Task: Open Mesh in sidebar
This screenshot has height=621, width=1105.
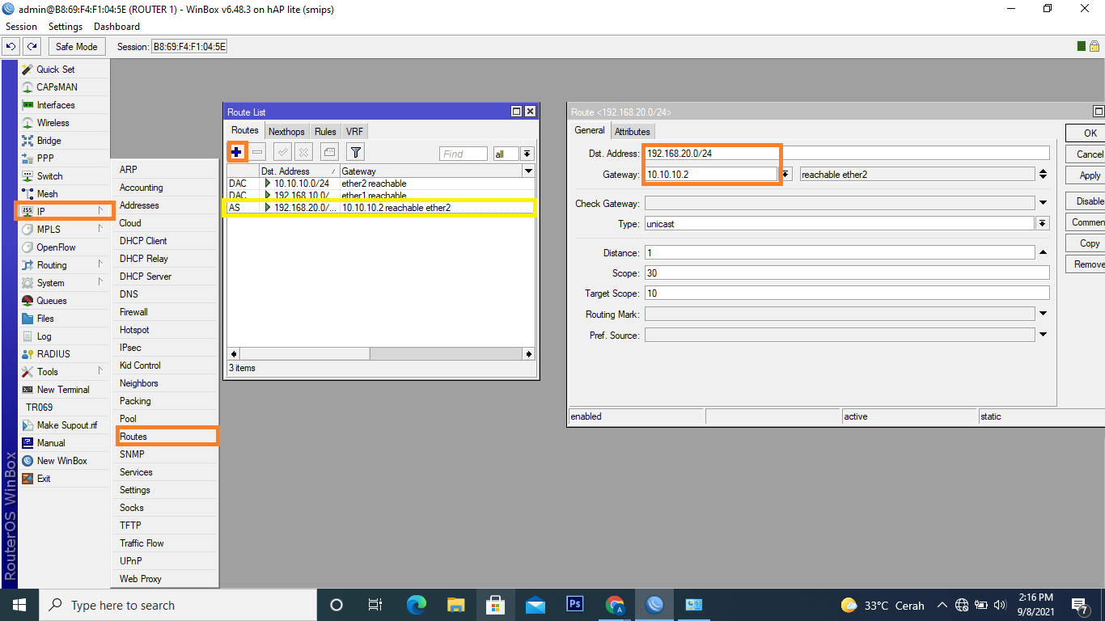Action: 64,194
